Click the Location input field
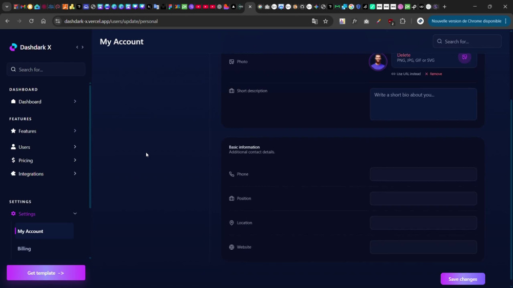This screenshot has width=513, height=288. click(x=423, y=223)
